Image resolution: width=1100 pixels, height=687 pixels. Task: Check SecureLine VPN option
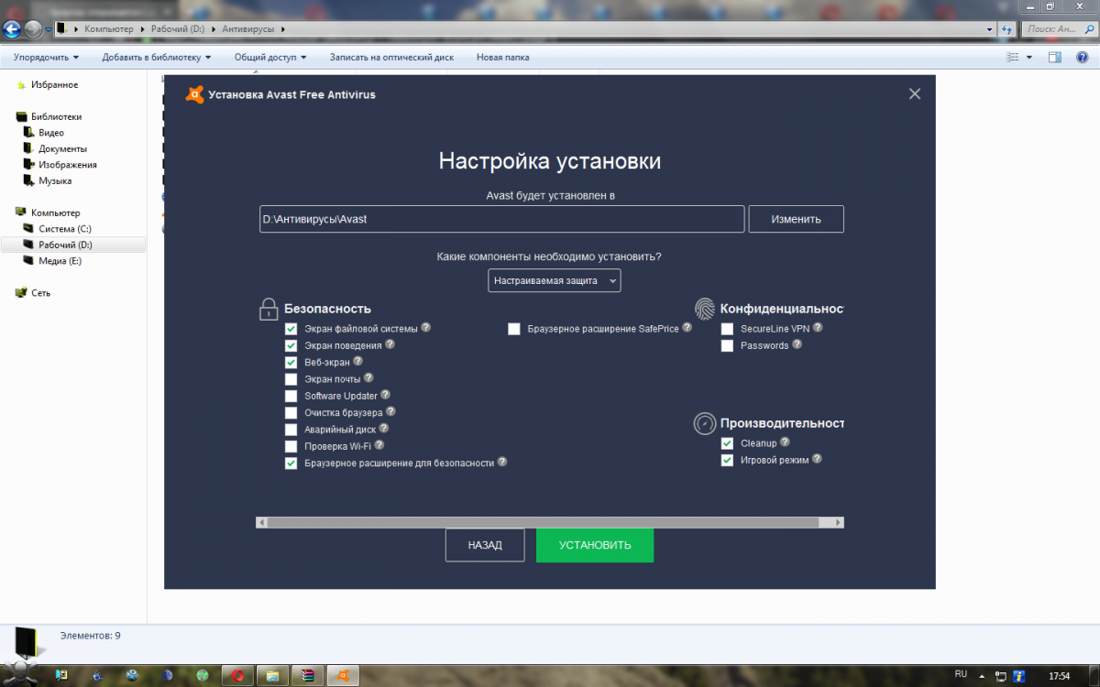point(727,329)
